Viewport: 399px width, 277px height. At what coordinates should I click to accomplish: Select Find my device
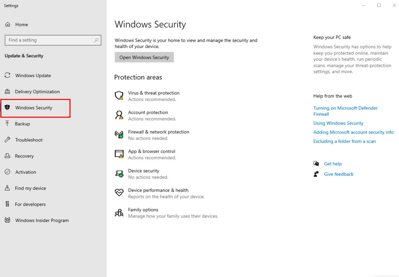(30, 188)
